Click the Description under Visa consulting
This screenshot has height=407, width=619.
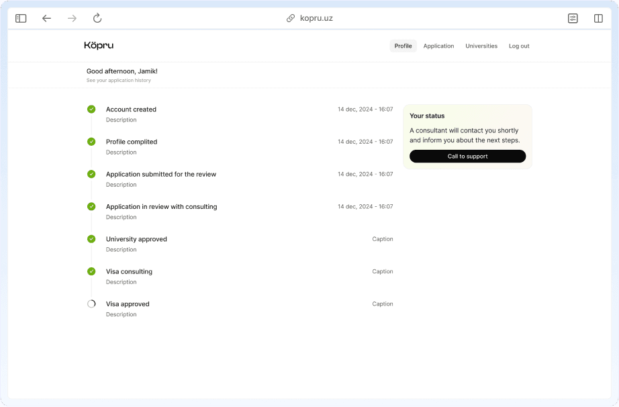pos(122,282)
